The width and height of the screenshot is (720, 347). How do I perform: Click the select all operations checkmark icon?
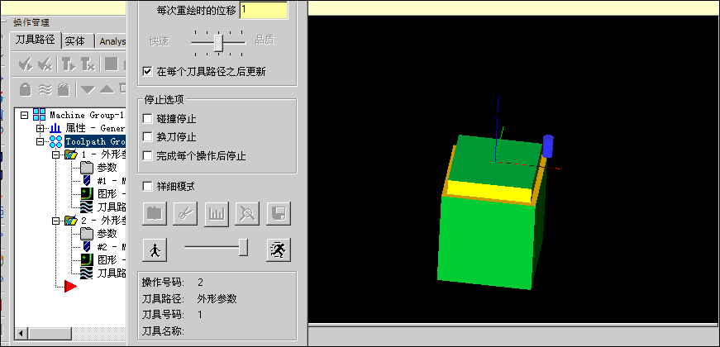point(26,64)
